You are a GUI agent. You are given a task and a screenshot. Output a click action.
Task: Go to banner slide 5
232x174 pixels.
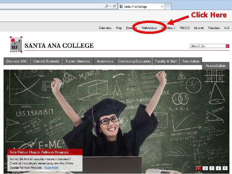[x=225, y=168]
